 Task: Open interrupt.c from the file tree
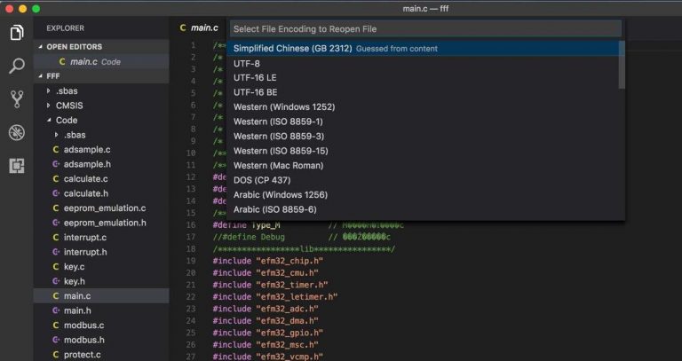(x=85, y=238)
